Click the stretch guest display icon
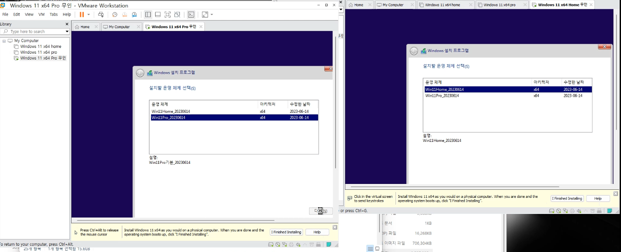Screen dimensions: 621x252 (205, 14)
